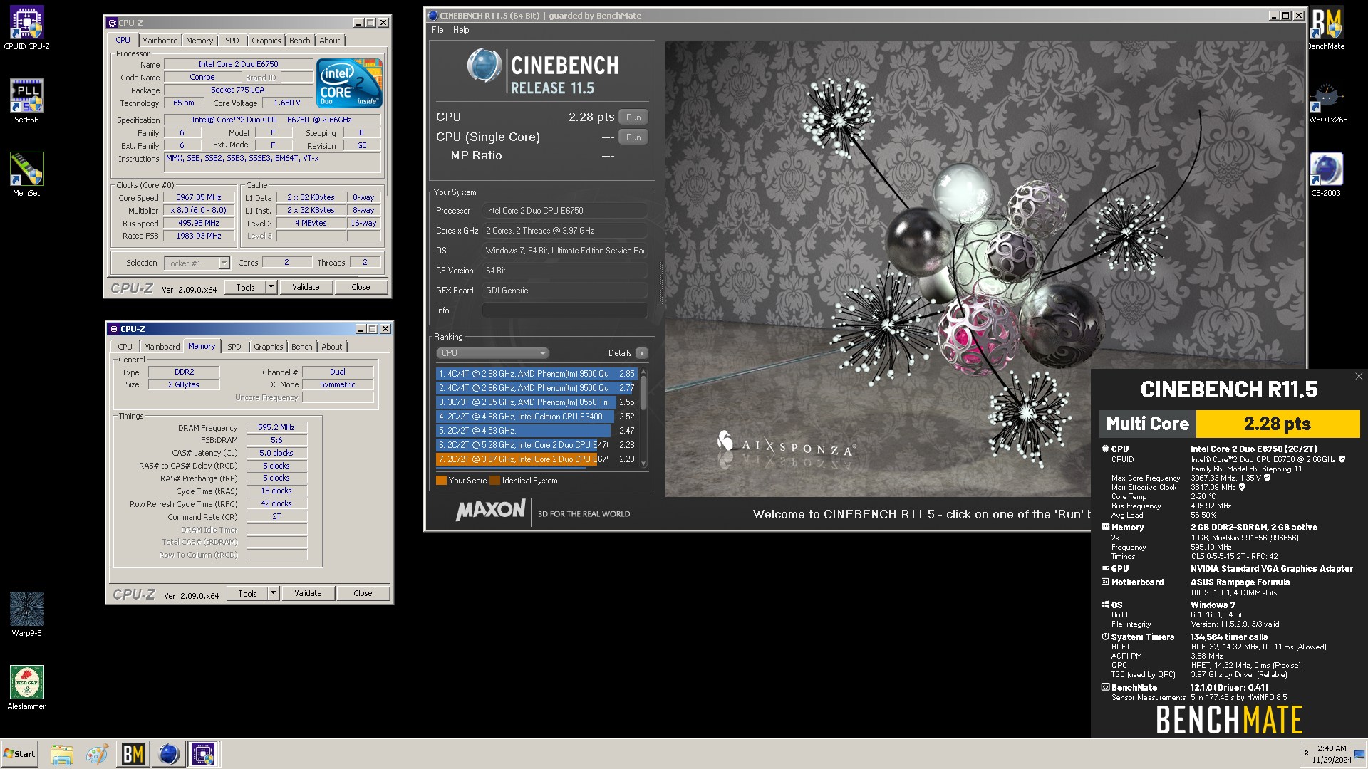Close the BenchMate result overlay
The height and width of the screenshot is (769, 1368).
tap(1358, 377)
